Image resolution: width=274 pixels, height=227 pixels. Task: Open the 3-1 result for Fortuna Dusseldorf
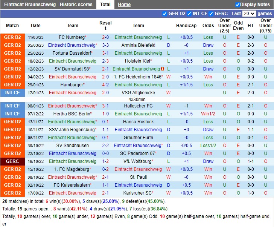coord(105,53)
